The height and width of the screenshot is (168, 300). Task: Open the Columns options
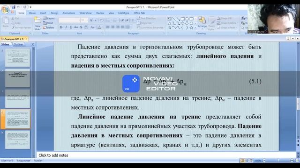(x=128, y=27)
